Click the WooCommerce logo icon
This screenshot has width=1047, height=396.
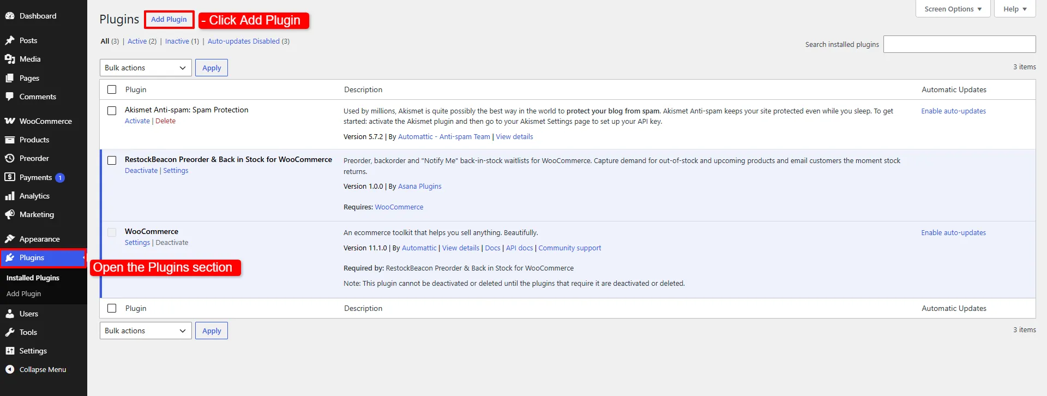click(x=10, y=121)
